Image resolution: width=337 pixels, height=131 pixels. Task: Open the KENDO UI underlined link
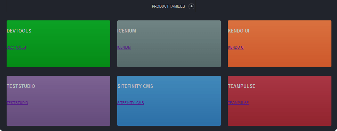point(236,47)
